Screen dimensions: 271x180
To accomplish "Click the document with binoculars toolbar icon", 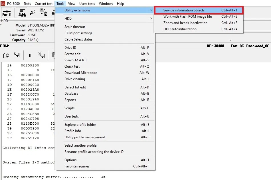I will tap(22, 13).
